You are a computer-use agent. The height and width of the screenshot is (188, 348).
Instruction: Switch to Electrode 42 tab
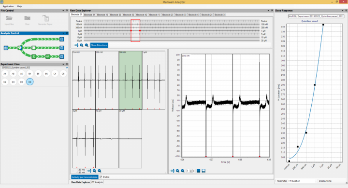pos(142,14)
